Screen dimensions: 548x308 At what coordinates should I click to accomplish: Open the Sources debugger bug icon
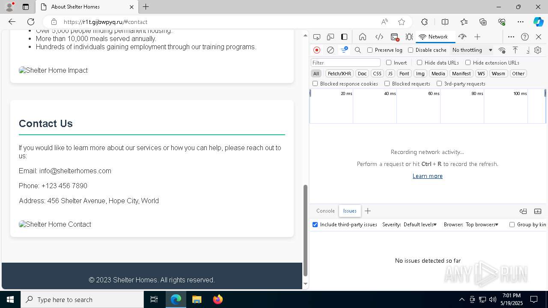point(409,37)
